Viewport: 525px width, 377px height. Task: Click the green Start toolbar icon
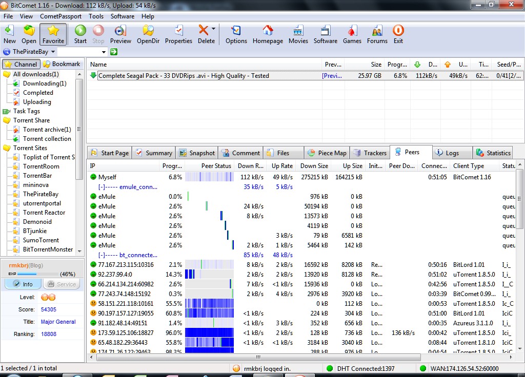click(x=80, y=34)
